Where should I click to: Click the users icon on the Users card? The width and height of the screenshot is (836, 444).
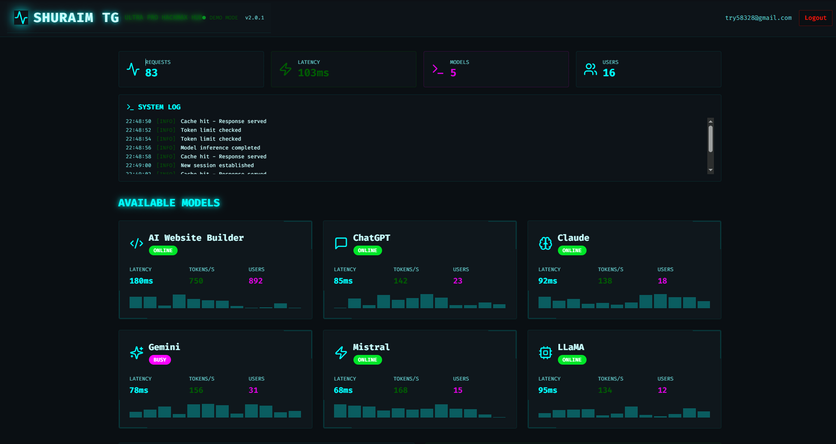pos(590,69)
